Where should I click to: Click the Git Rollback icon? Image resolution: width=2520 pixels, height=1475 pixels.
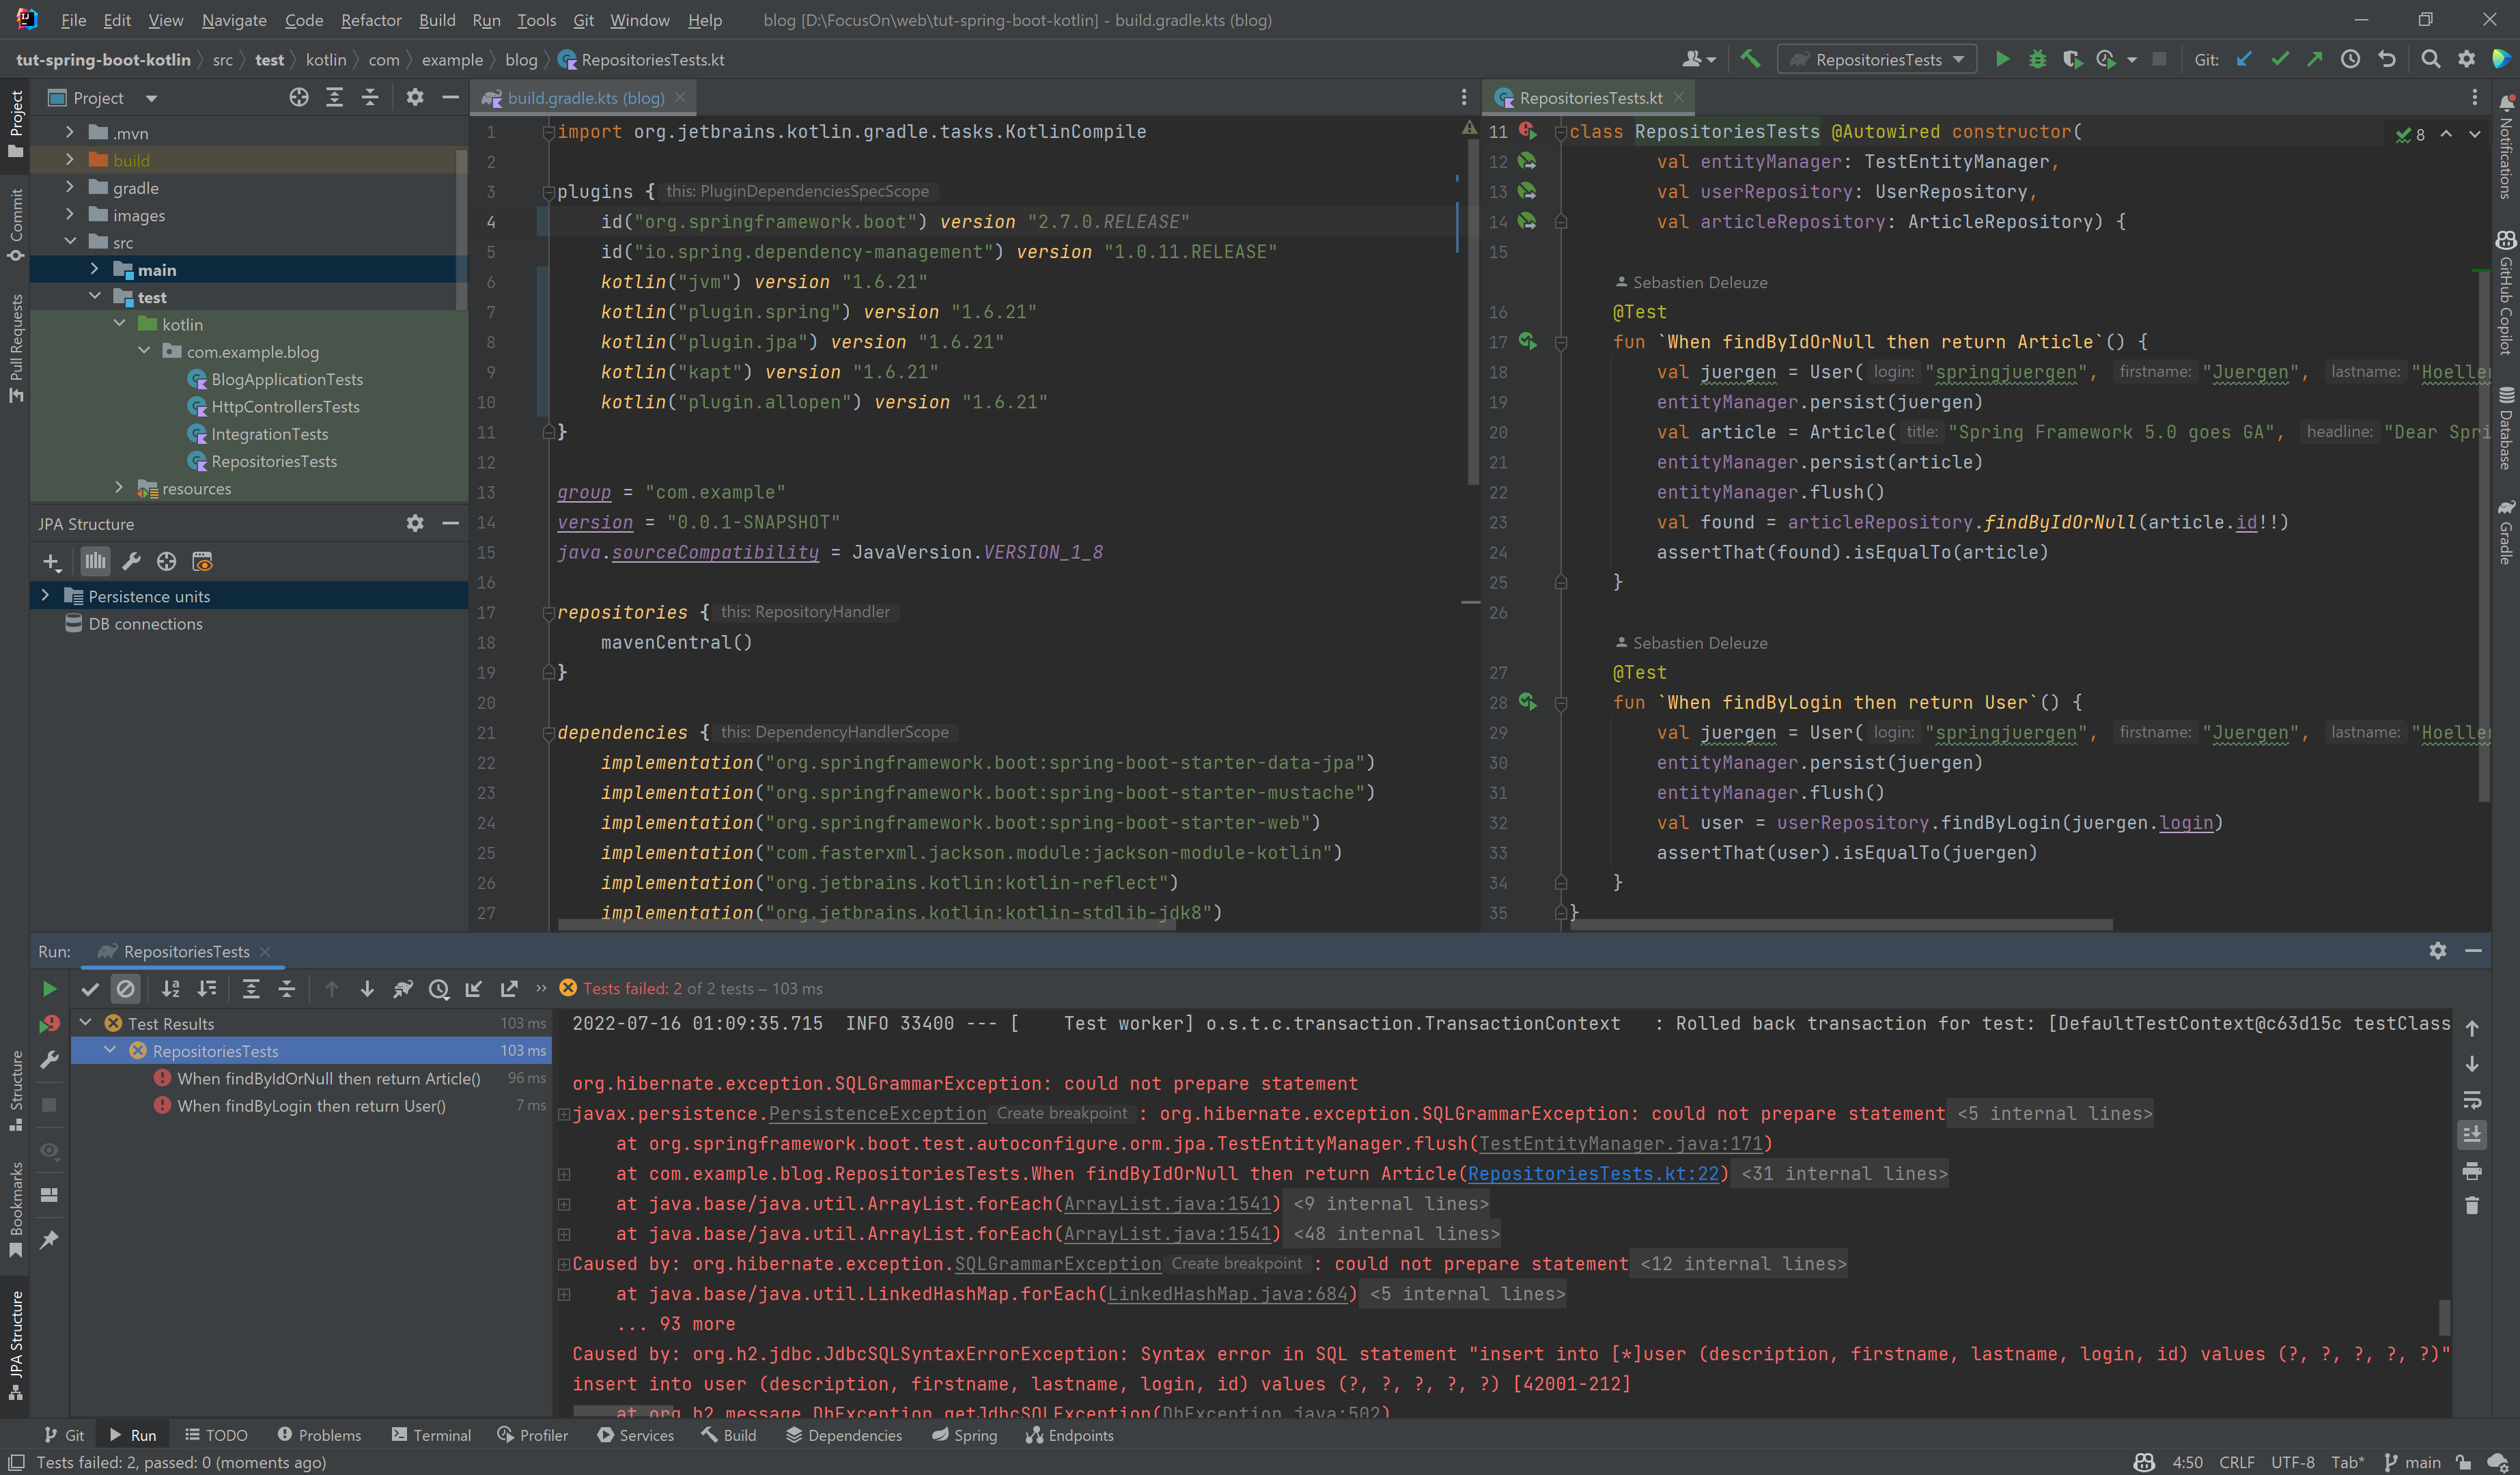(2387, 60)
